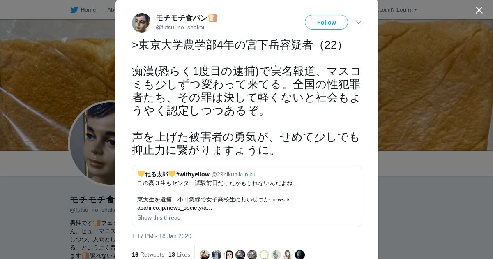This screenshot has height=259, width=493.
Task: Click the tweet timestamp 18 Jan 2020
Action: coord(161,236)
